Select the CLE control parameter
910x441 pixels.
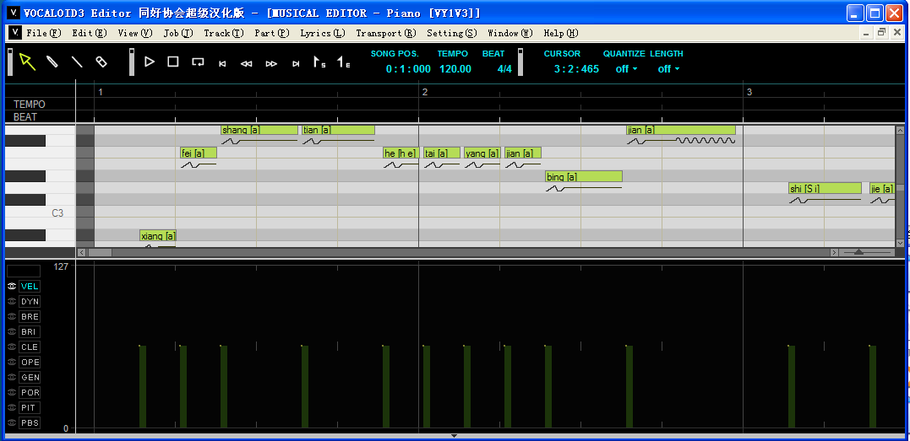[30, 347]
